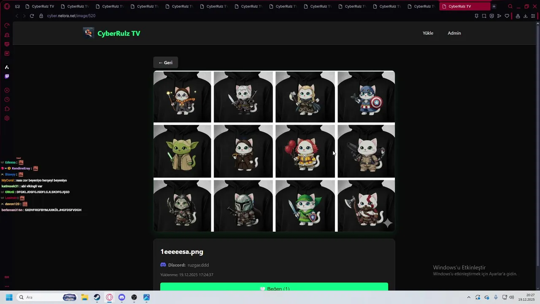Screen dimensions: 540x304
Task: Open tab search magnifier icon
Action: click(x=510, y=6)
